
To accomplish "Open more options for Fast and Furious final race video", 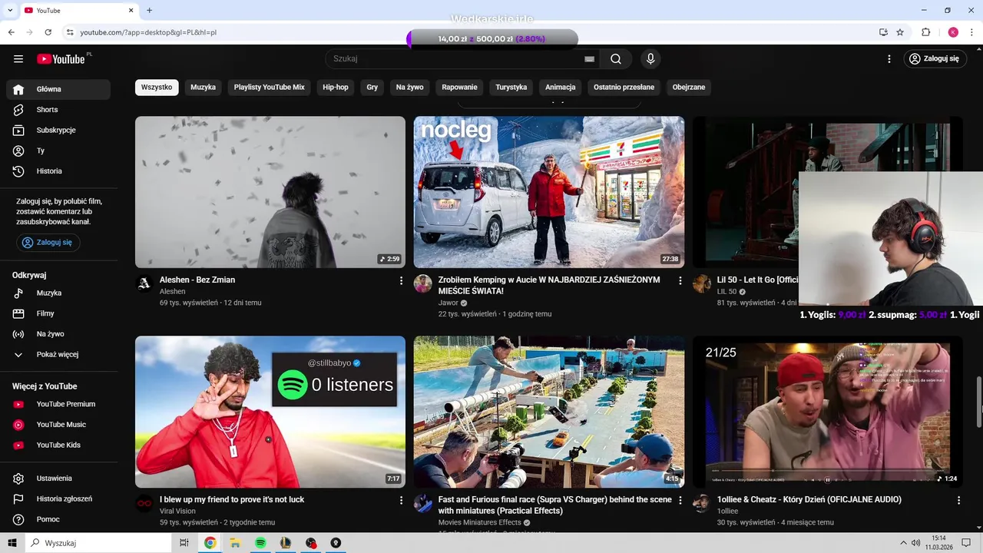I will (680, 500).
